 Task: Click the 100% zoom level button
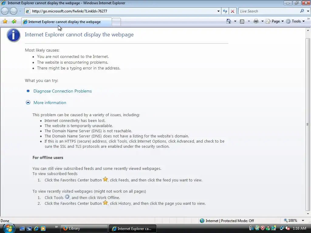pos(291,221)
